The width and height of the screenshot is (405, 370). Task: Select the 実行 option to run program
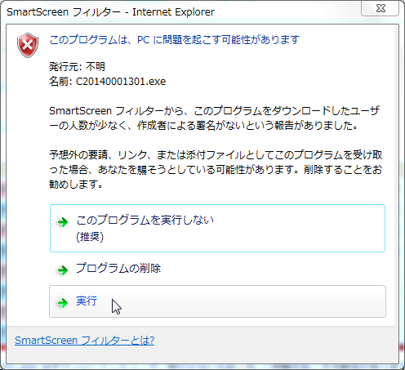click(x=217, y=301)
